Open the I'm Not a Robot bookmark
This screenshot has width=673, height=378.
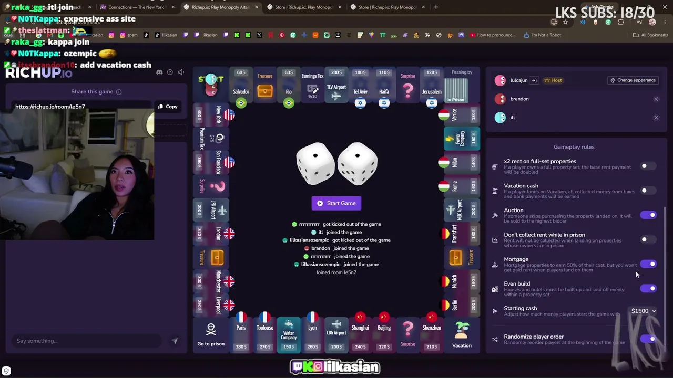542,35
